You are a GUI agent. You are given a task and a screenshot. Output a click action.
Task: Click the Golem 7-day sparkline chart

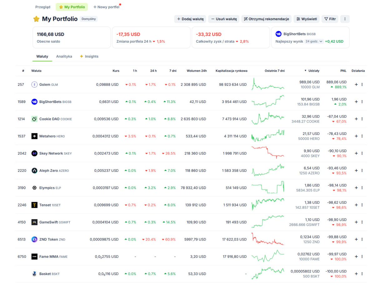268,85
